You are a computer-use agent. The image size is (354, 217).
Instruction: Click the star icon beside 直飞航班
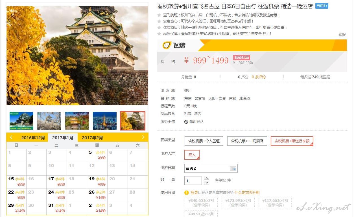[x=159, y=15]
